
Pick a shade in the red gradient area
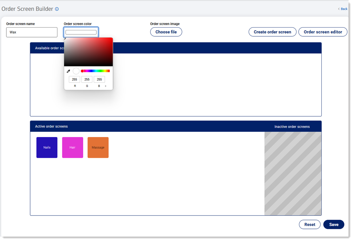pos(88,52)
